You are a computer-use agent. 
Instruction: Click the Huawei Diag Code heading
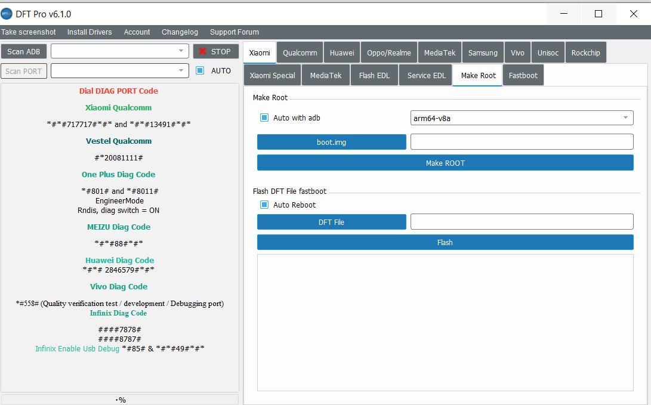click(119, 260)
